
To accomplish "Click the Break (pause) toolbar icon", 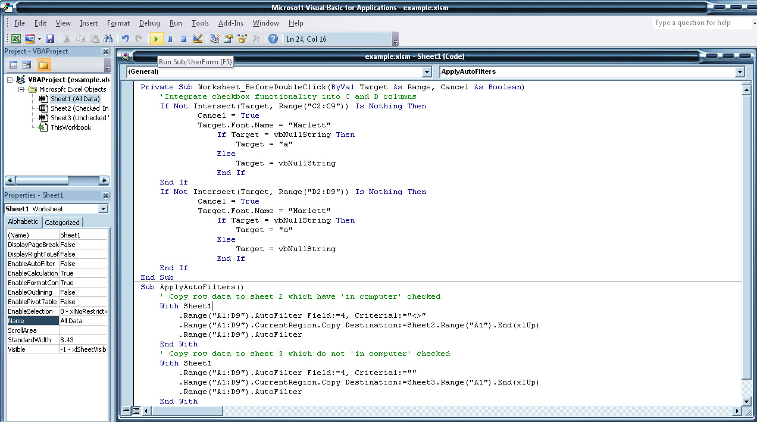I will [x=170, y=39].
